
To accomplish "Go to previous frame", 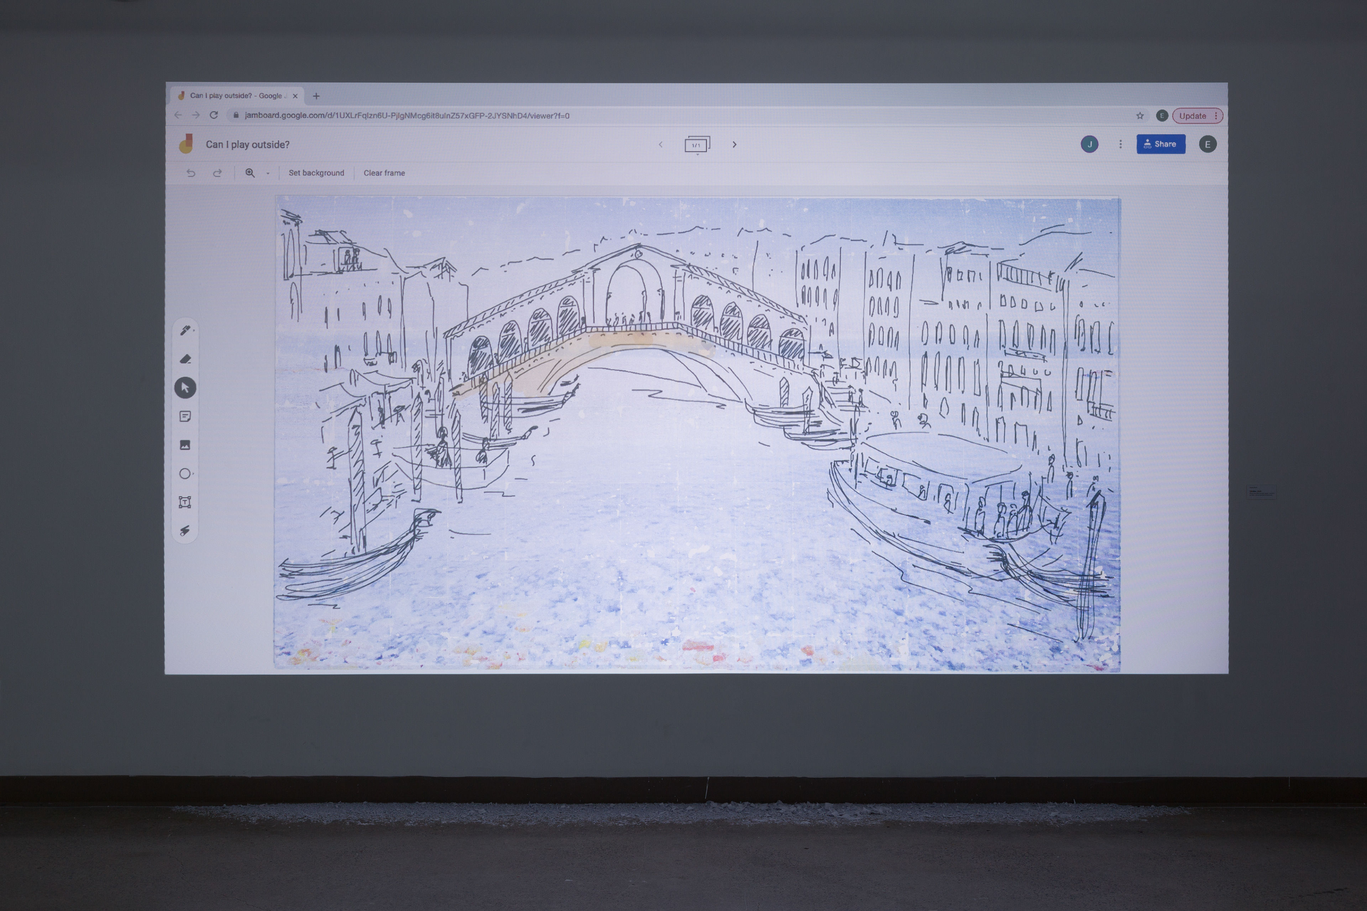I will pos(661,144).
